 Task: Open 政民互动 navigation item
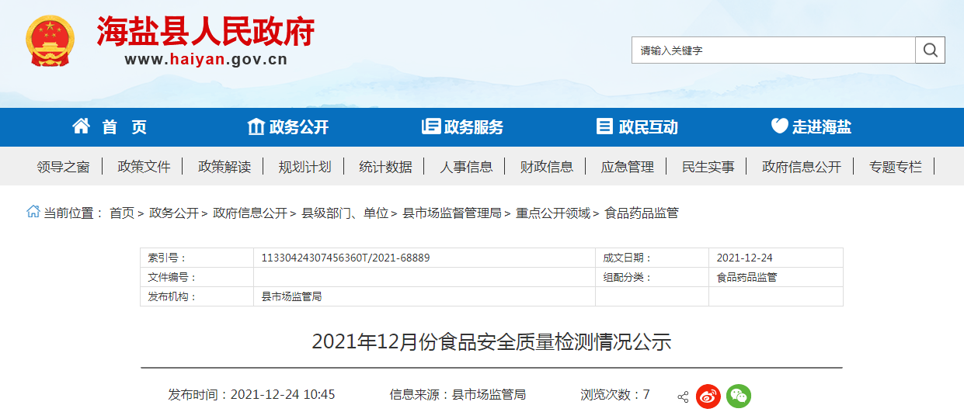(637, 127)
